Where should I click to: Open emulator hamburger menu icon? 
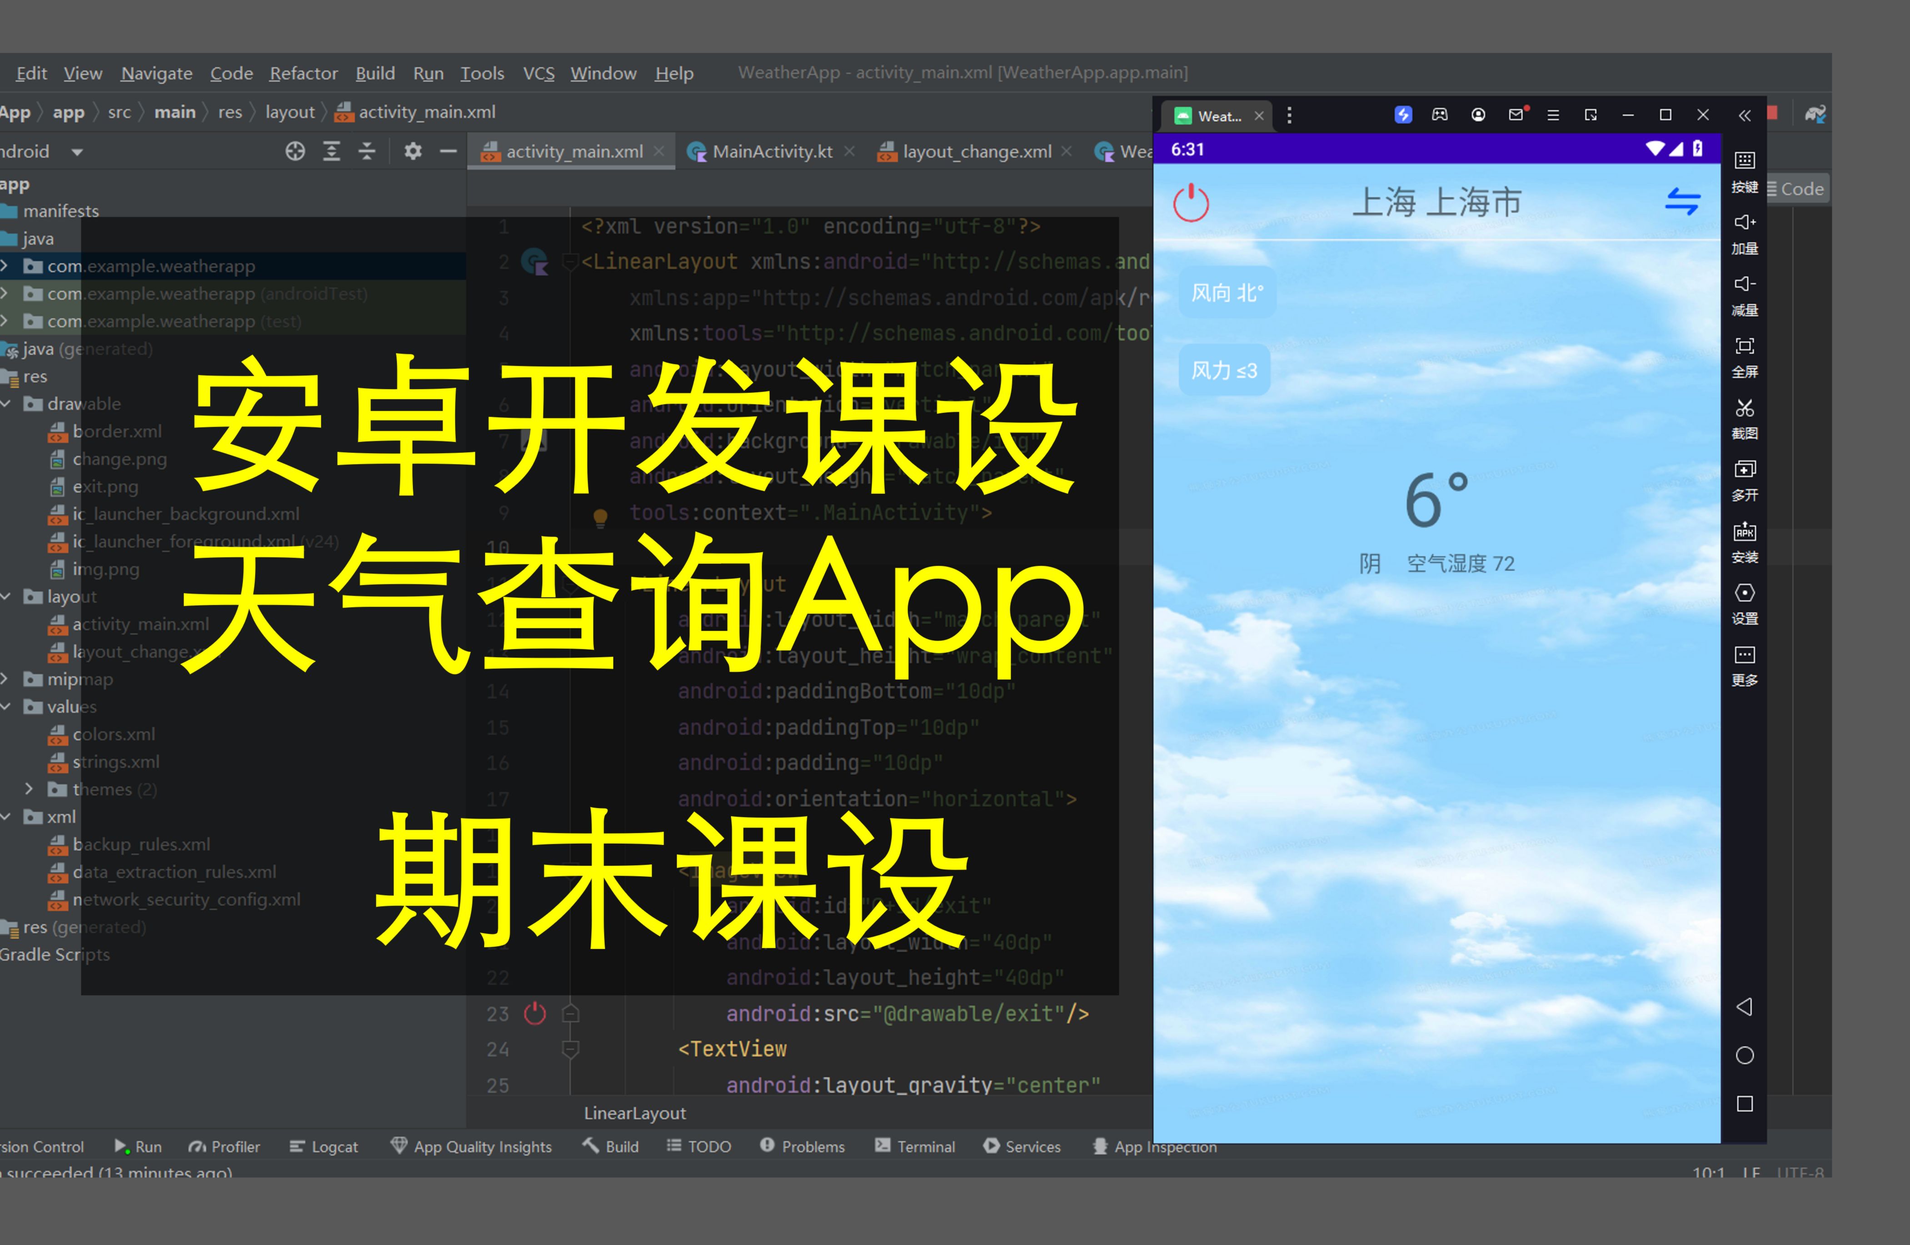tap(1553, 115)
